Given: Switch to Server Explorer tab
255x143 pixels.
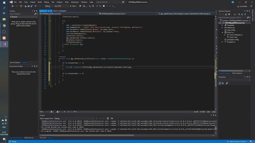Looking at the screenshot, I should (x=15, y=63).
